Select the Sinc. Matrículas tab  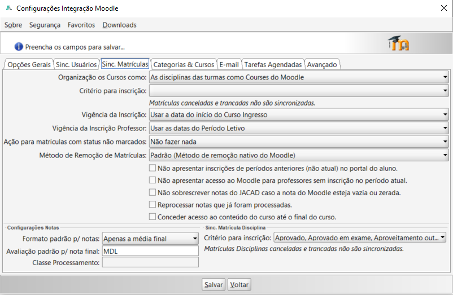(x=125, y=64)
